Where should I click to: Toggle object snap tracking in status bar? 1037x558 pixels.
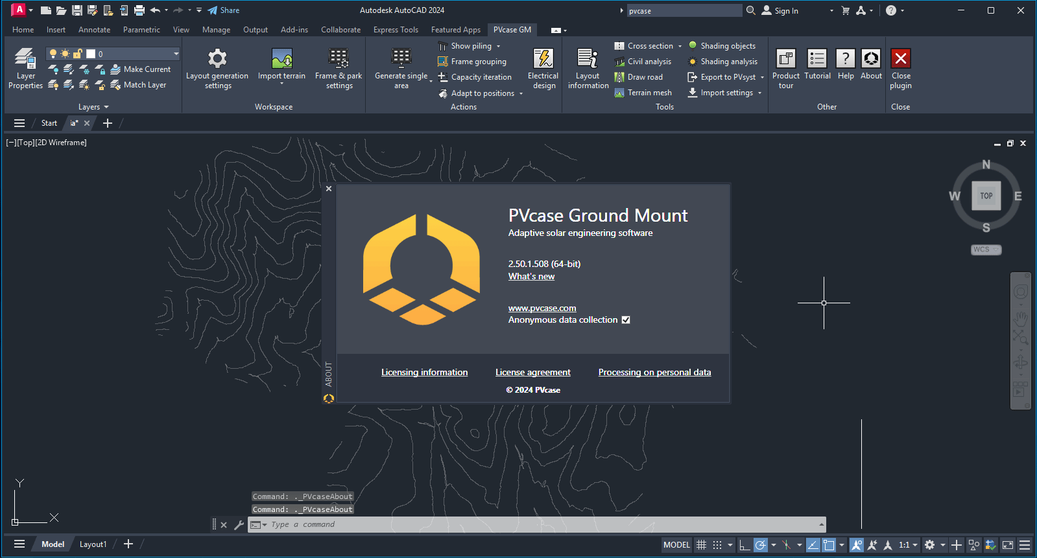(x=813, y=545)
